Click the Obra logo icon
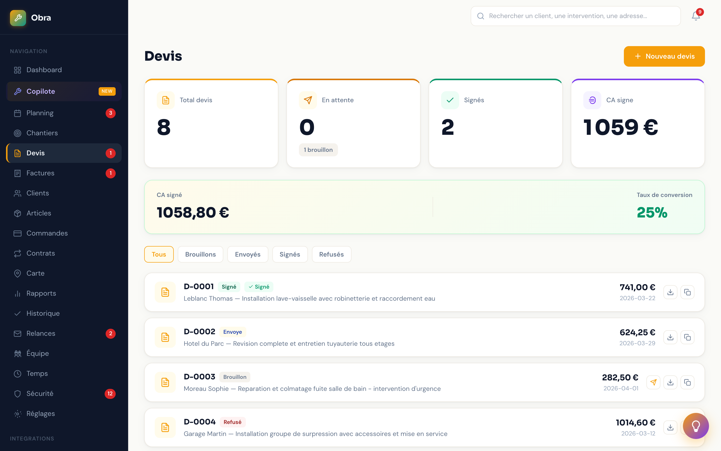 (x=18, y=18)
